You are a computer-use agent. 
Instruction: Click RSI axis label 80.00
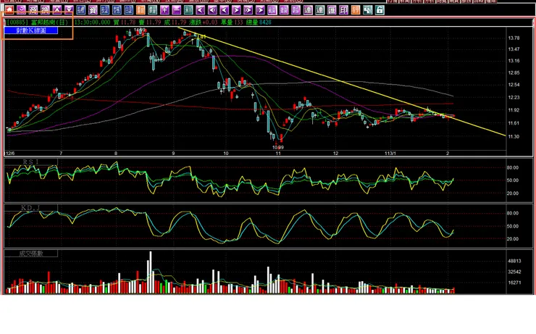pos(513,167)
